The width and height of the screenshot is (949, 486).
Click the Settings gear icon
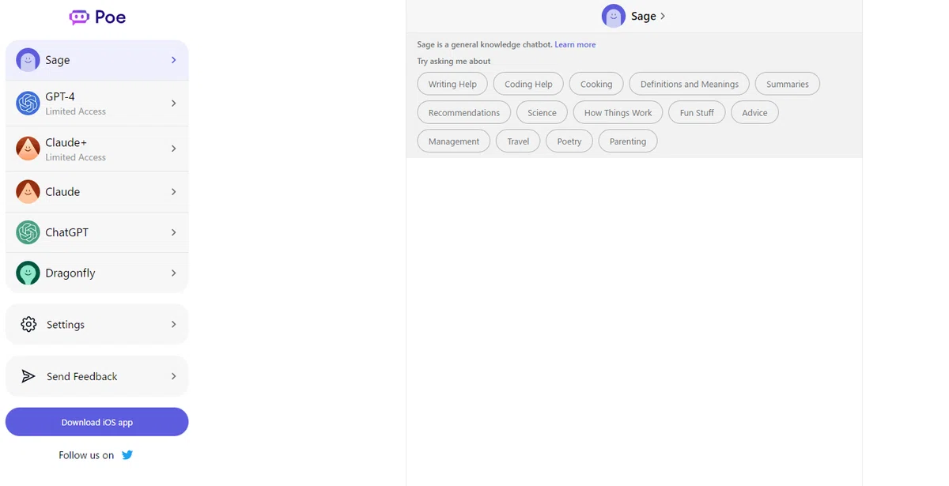coord(28,324)
